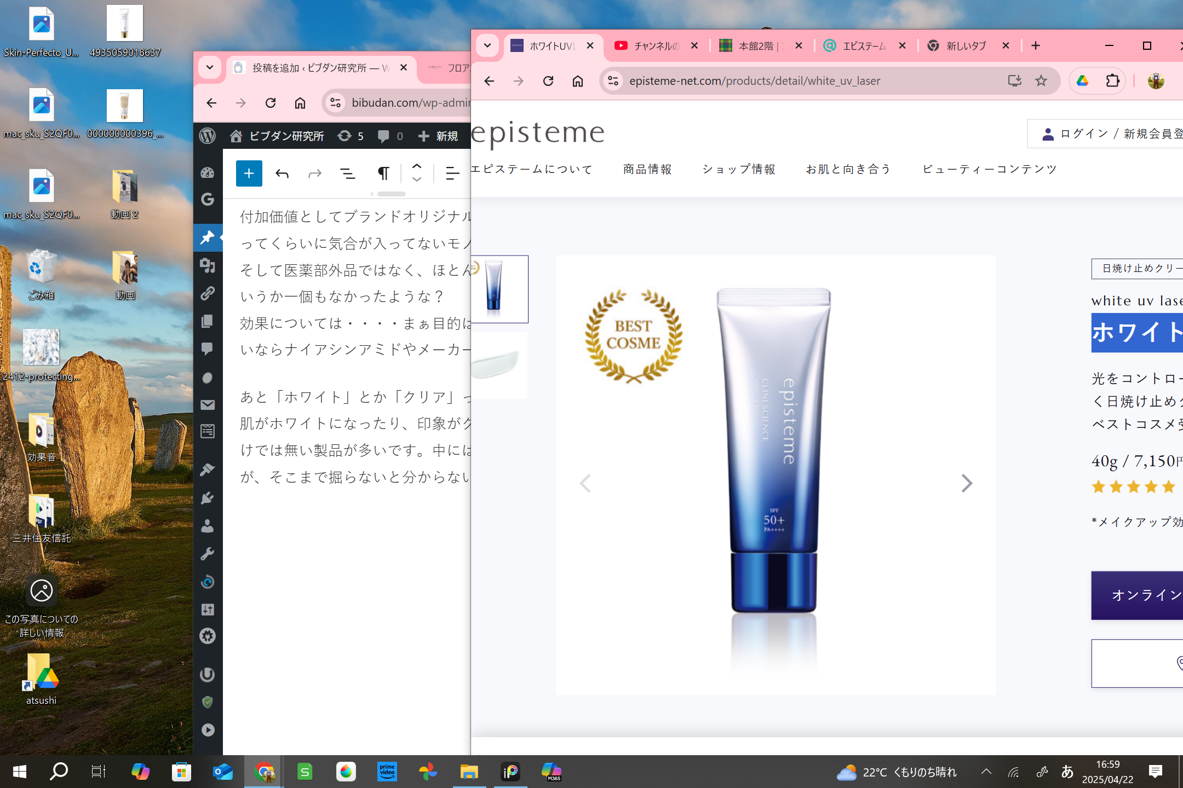
Task: Click the 日焼け止めクリーム category tag
Action: point(1138,268)
